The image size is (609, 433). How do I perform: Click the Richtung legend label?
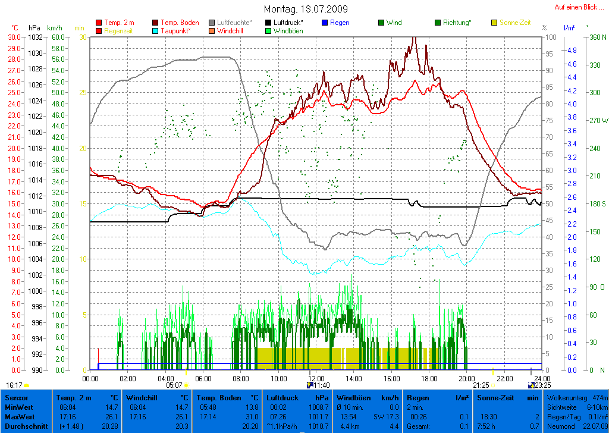coord(457,23)
